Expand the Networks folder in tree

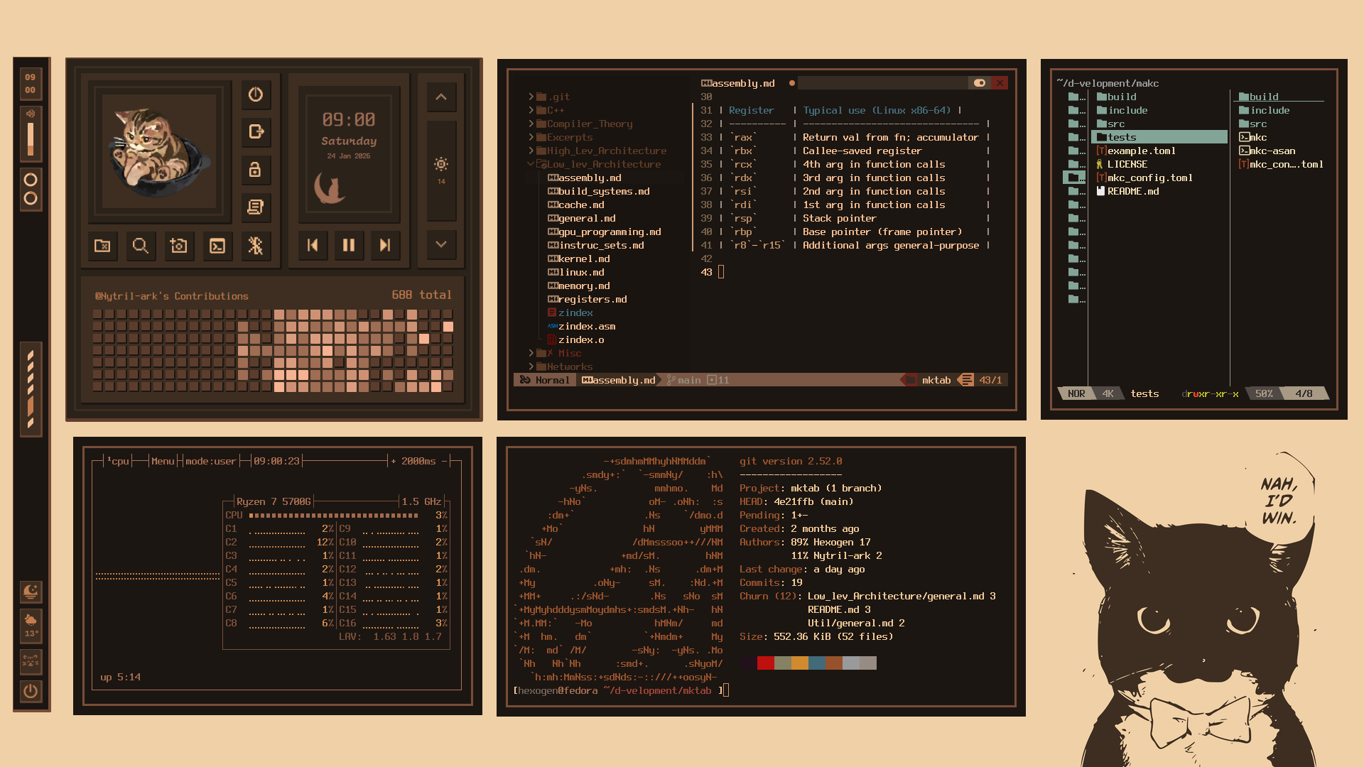pyautogui.click(x=561, y=366)
